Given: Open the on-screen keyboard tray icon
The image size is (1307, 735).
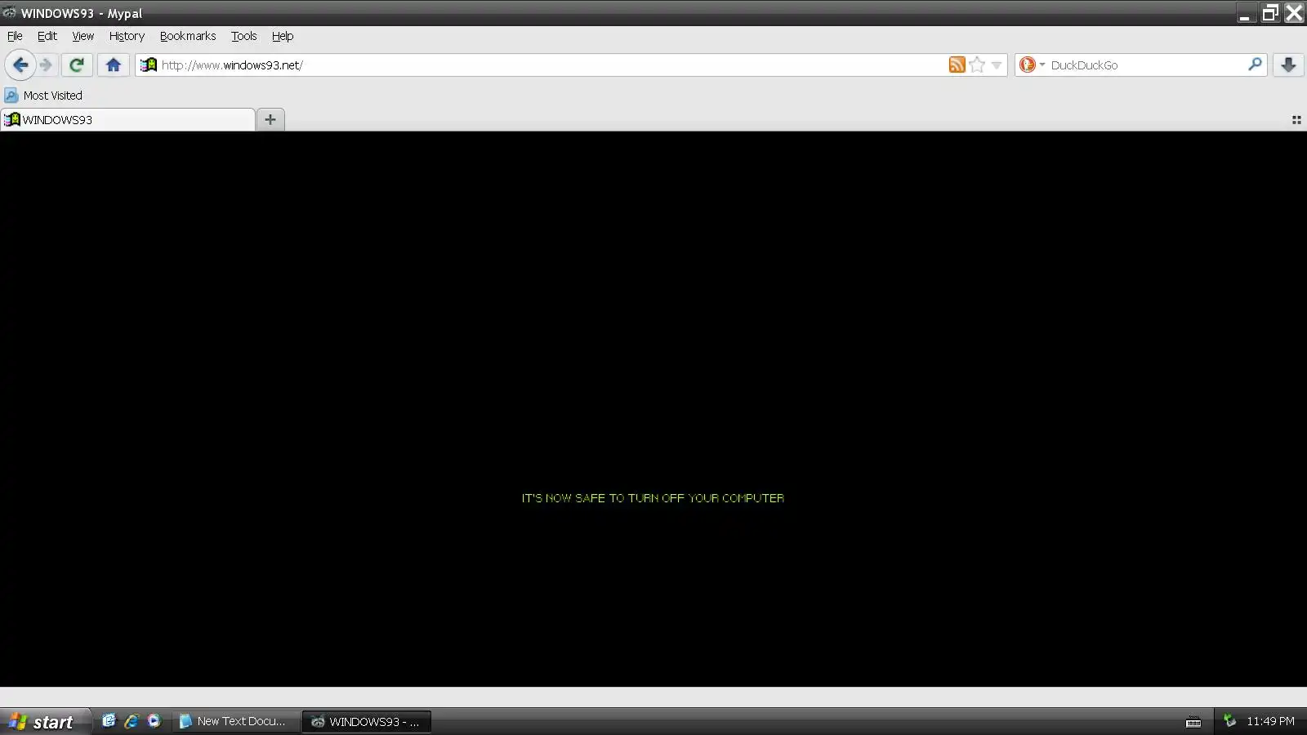Looking at the screenshot, I should (x=1193, y=722).
